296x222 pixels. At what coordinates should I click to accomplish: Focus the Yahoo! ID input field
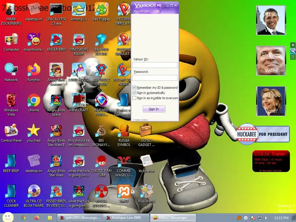click(x=155, y=65)
